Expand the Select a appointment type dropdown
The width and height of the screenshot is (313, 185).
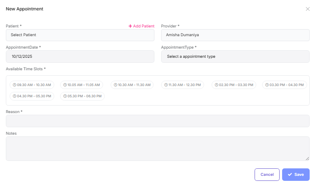(235, 57)
